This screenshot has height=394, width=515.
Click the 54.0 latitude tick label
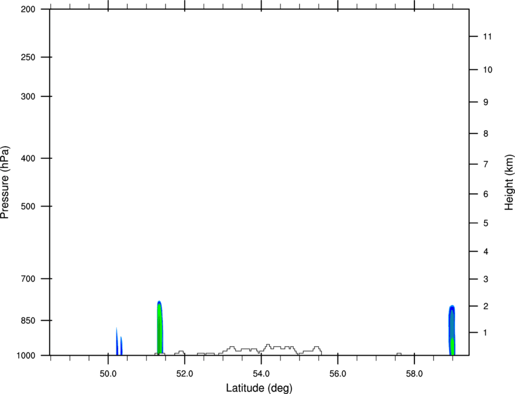261,374
